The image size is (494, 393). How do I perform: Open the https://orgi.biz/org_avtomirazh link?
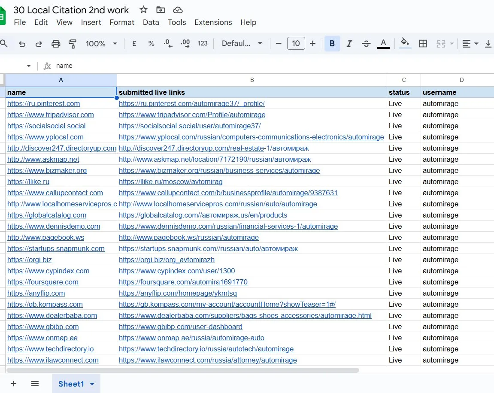coord(167,260)
